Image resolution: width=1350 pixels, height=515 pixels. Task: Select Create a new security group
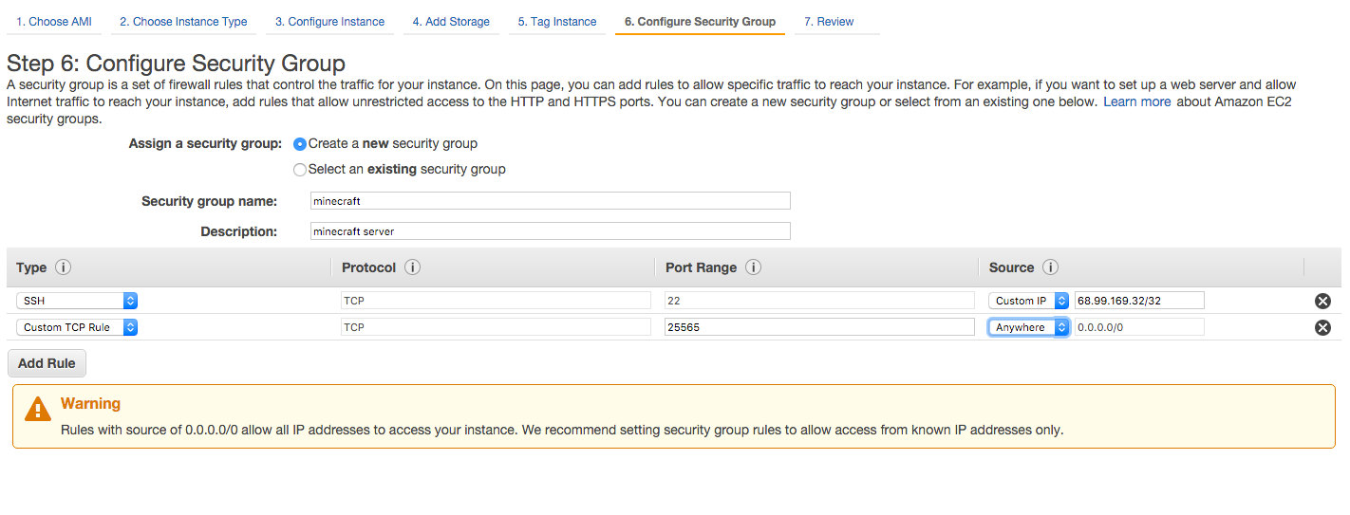(x=300, y=144)
